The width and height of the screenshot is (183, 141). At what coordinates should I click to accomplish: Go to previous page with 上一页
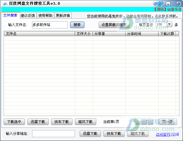click(144, 122)
